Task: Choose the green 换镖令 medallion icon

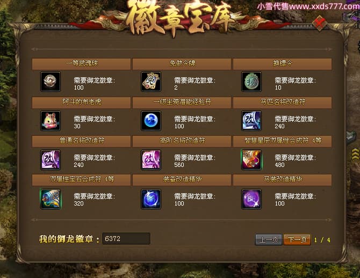Action: pyautogui.click(x=251, y=82)
